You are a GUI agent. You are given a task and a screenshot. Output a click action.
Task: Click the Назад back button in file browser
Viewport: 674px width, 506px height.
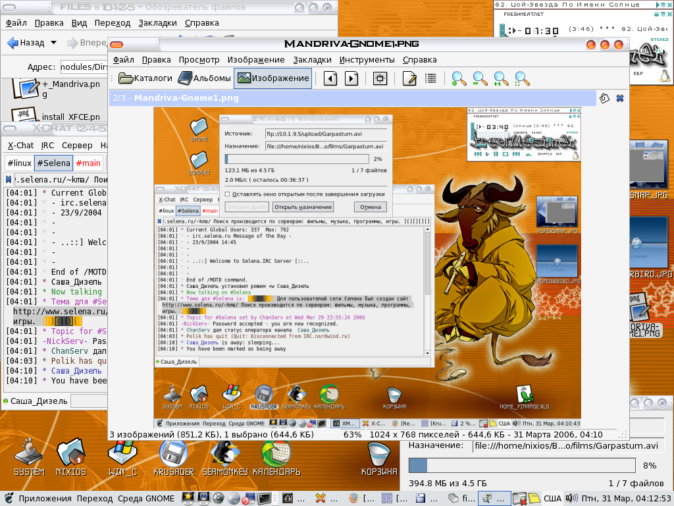coord(26,43)
